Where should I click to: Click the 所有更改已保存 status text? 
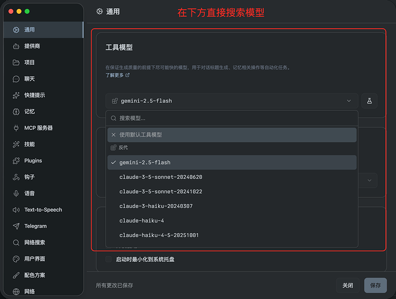pos(114,285)
